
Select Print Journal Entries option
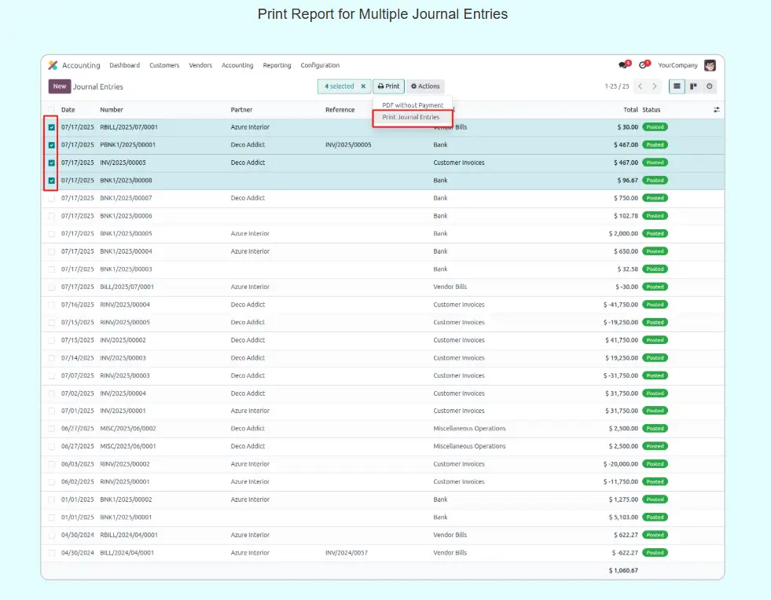(x=411, y=118)
